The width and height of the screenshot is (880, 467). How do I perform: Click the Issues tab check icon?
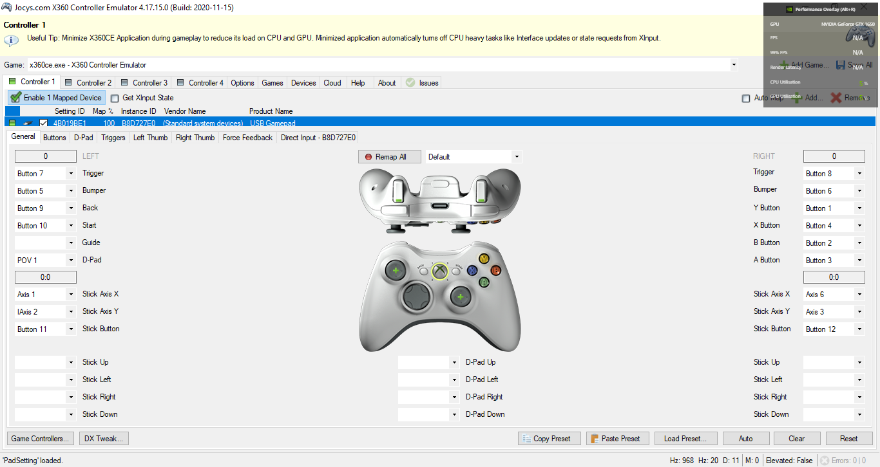click(x=410, y=82)
